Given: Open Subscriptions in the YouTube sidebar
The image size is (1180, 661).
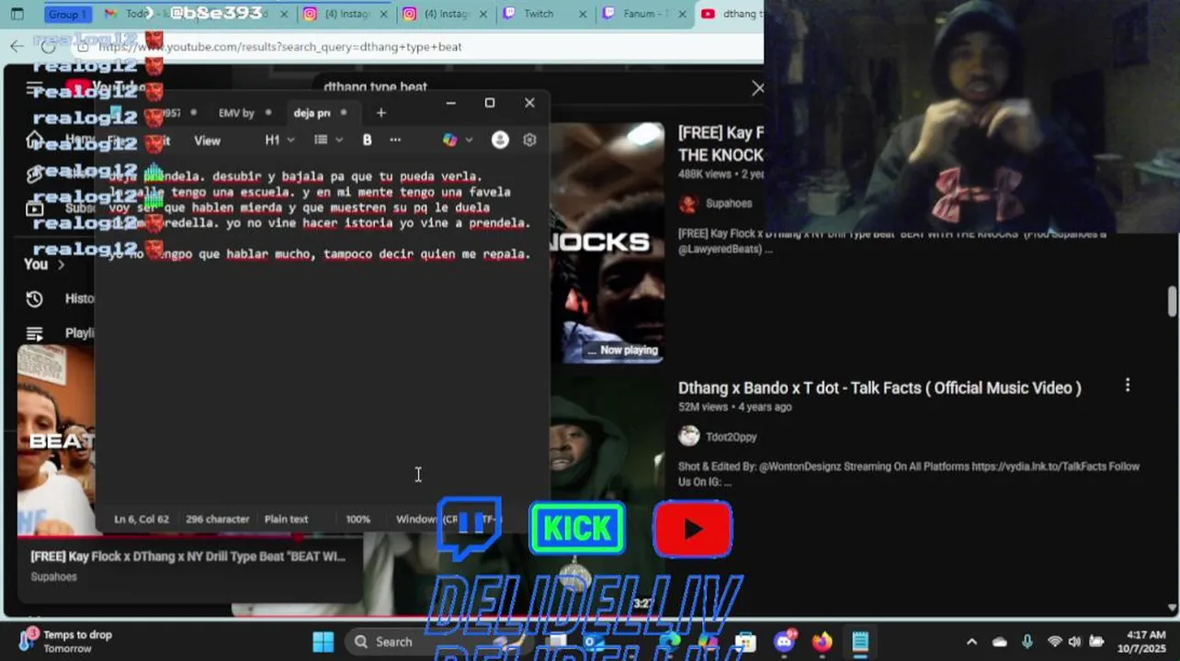Looking at the screenshot, I should (35, 208).
